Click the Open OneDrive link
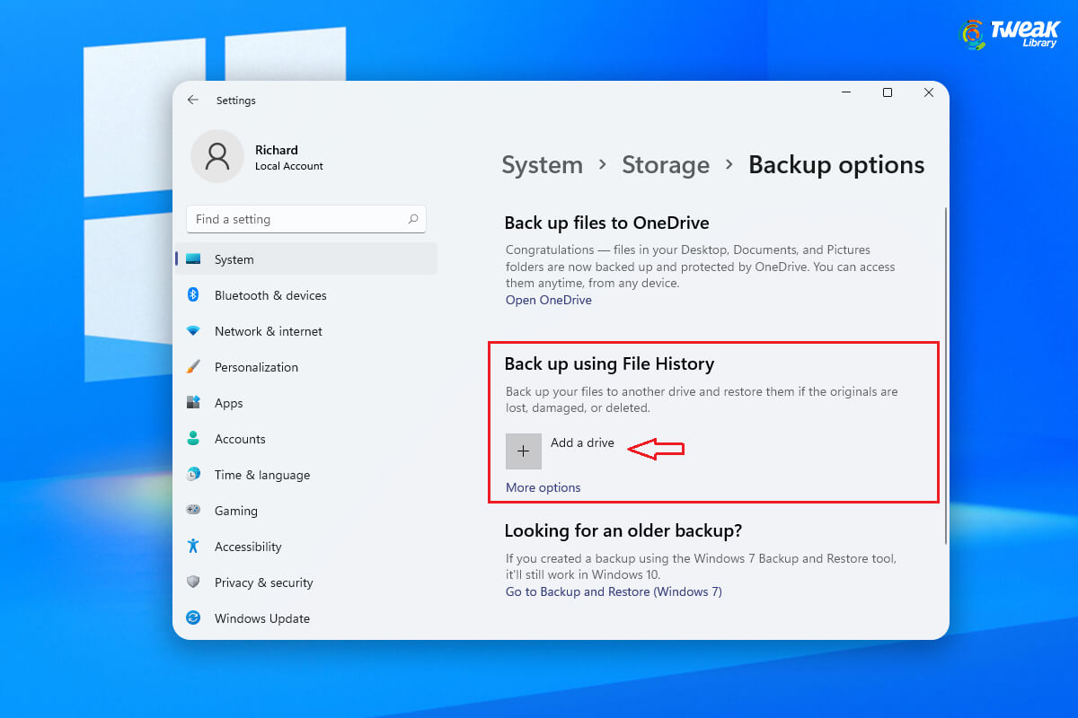 point(548,300)
